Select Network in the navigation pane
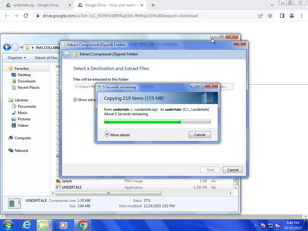This screenshot has height=231, width=308. pyautogui.click(x=21, y=150)
